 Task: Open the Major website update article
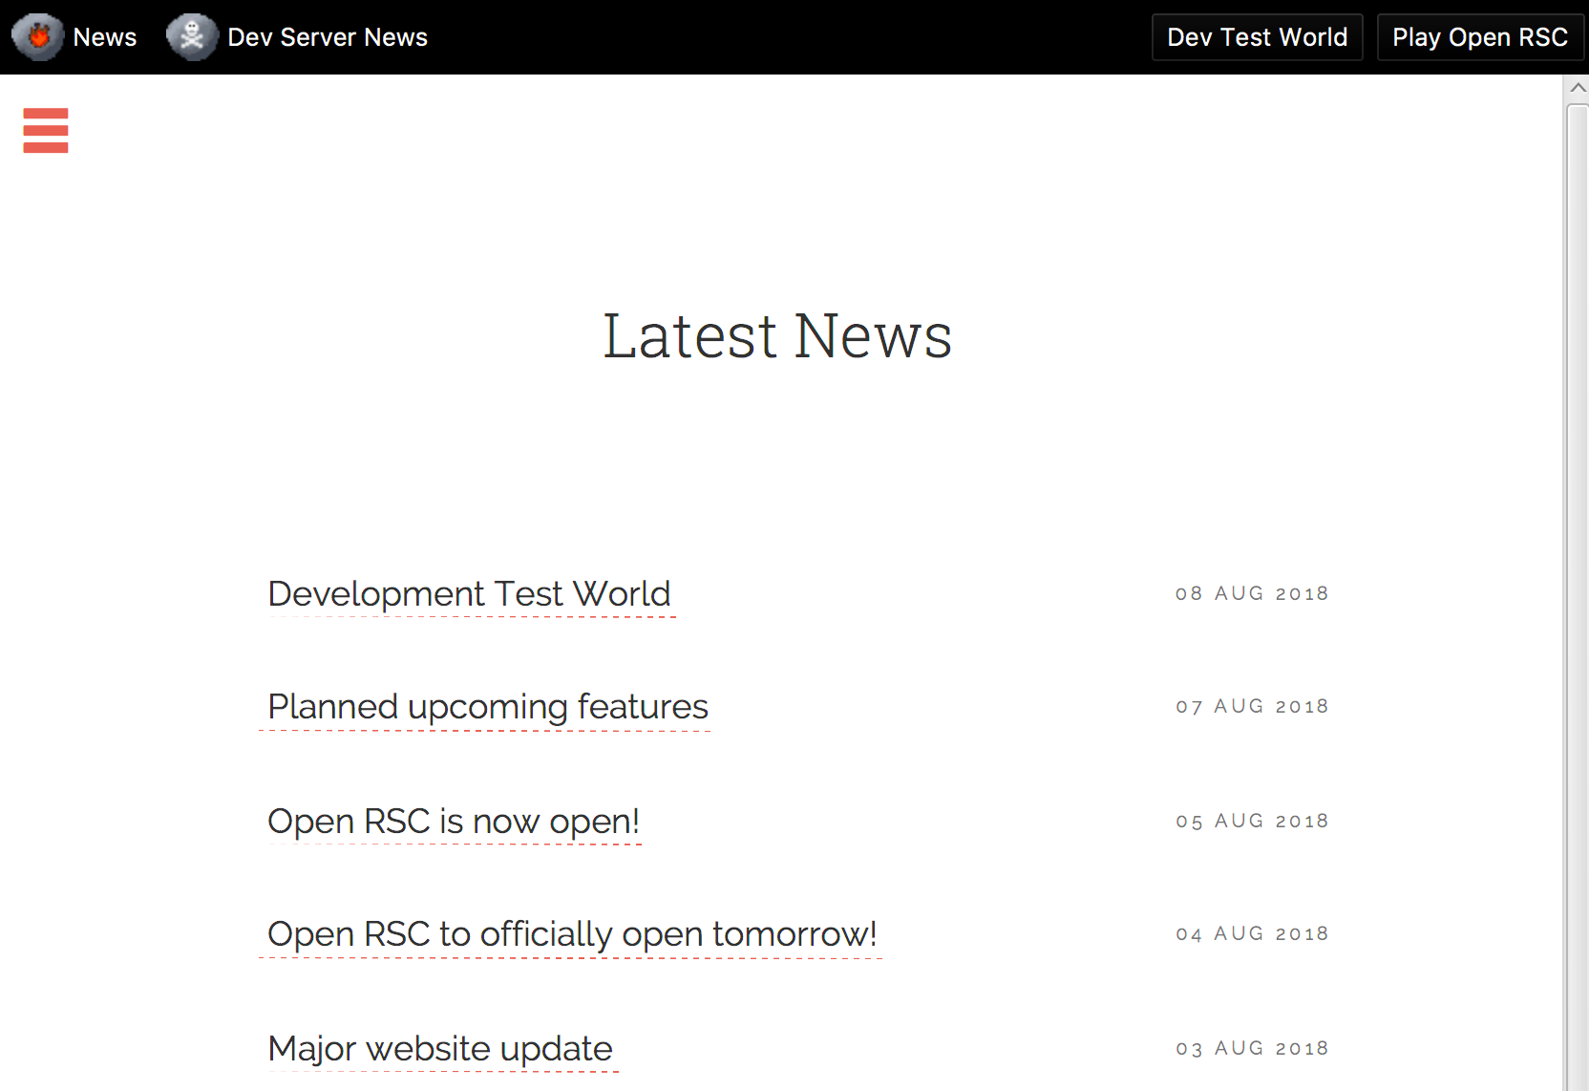point(439,1049)
